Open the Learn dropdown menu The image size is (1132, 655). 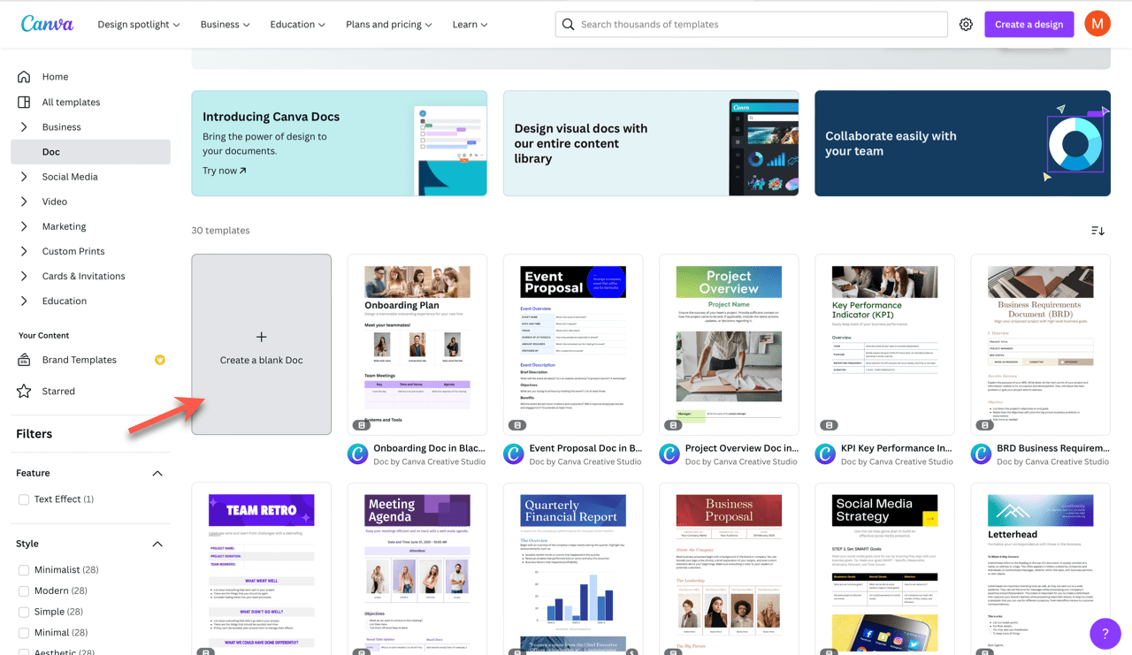[x=470, y=25]
